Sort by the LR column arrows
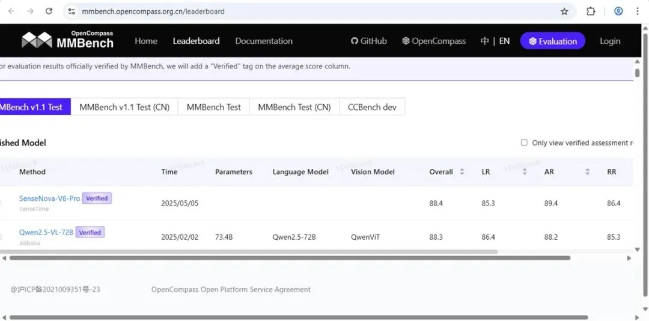The height and width of the screenshot is (321, 649). 525,171
